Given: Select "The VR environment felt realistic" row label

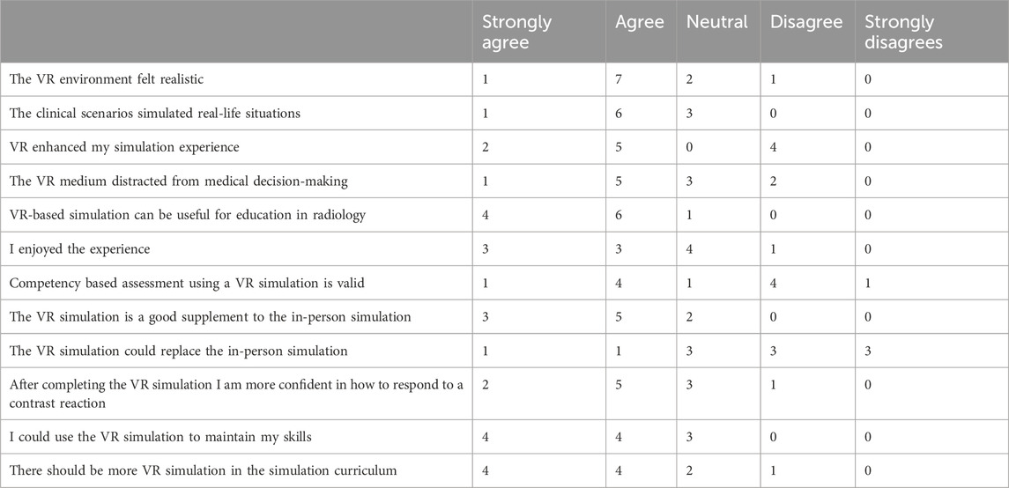Looking at the screenshot, I should pyautogui.click(x=107, y=79).
